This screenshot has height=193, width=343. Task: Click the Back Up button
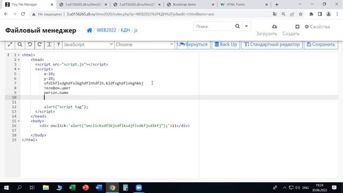click(x=226, y=44)
